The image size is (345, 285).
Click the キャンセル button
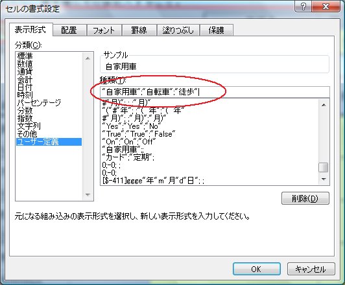coord(311,269)
